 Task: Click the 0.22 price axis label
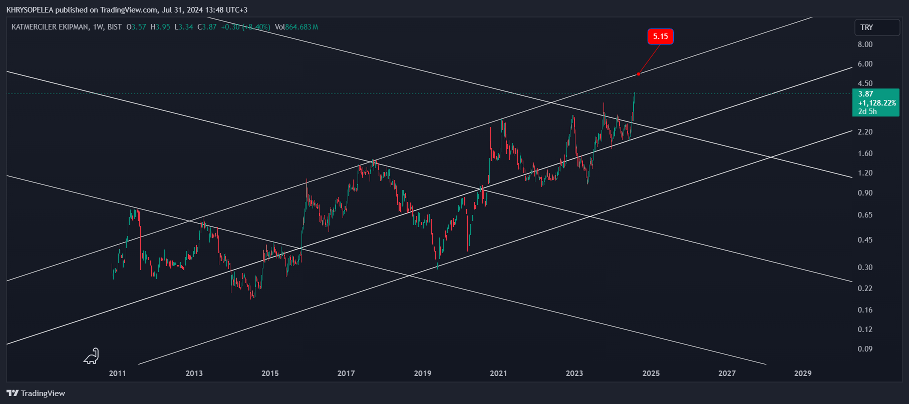pos(865,288)
